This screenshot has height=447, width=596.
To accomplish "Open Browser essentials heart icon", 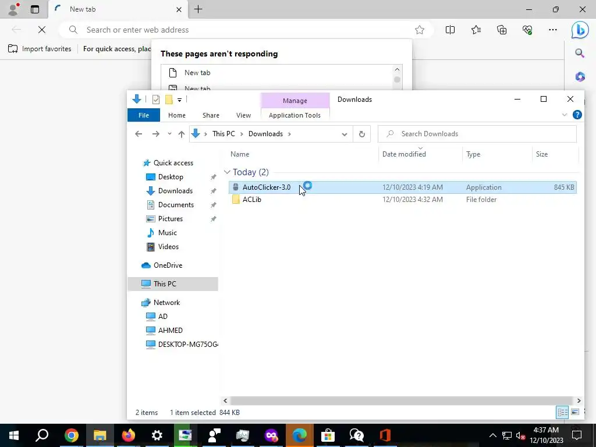I will point(527,30).
